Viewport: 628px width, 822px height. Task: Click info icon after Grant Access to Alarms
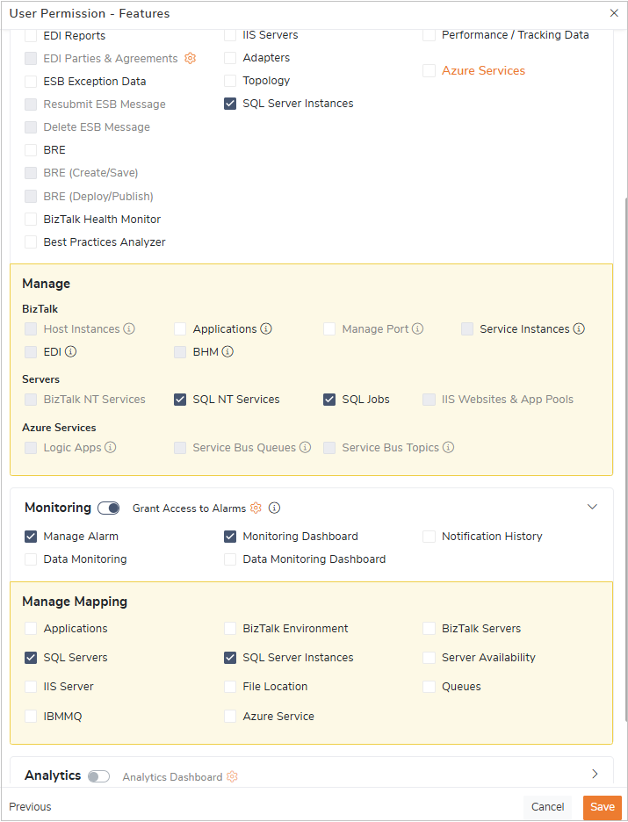pyautogui.click(x=274, y=508)
